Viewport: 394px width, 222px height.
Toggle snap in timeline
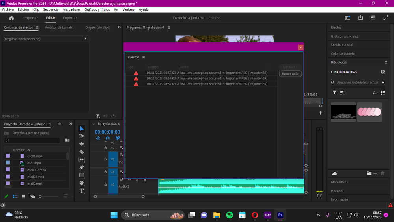coord(108,138)
